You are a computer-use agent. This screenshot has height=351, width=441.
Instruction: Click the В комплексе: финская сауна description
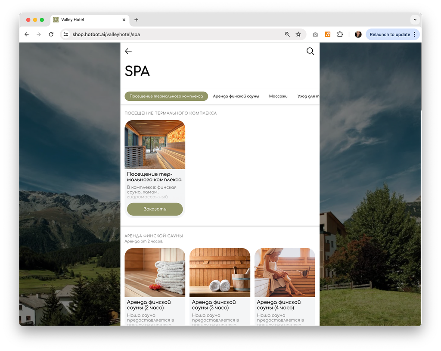[x=152, y=192]
